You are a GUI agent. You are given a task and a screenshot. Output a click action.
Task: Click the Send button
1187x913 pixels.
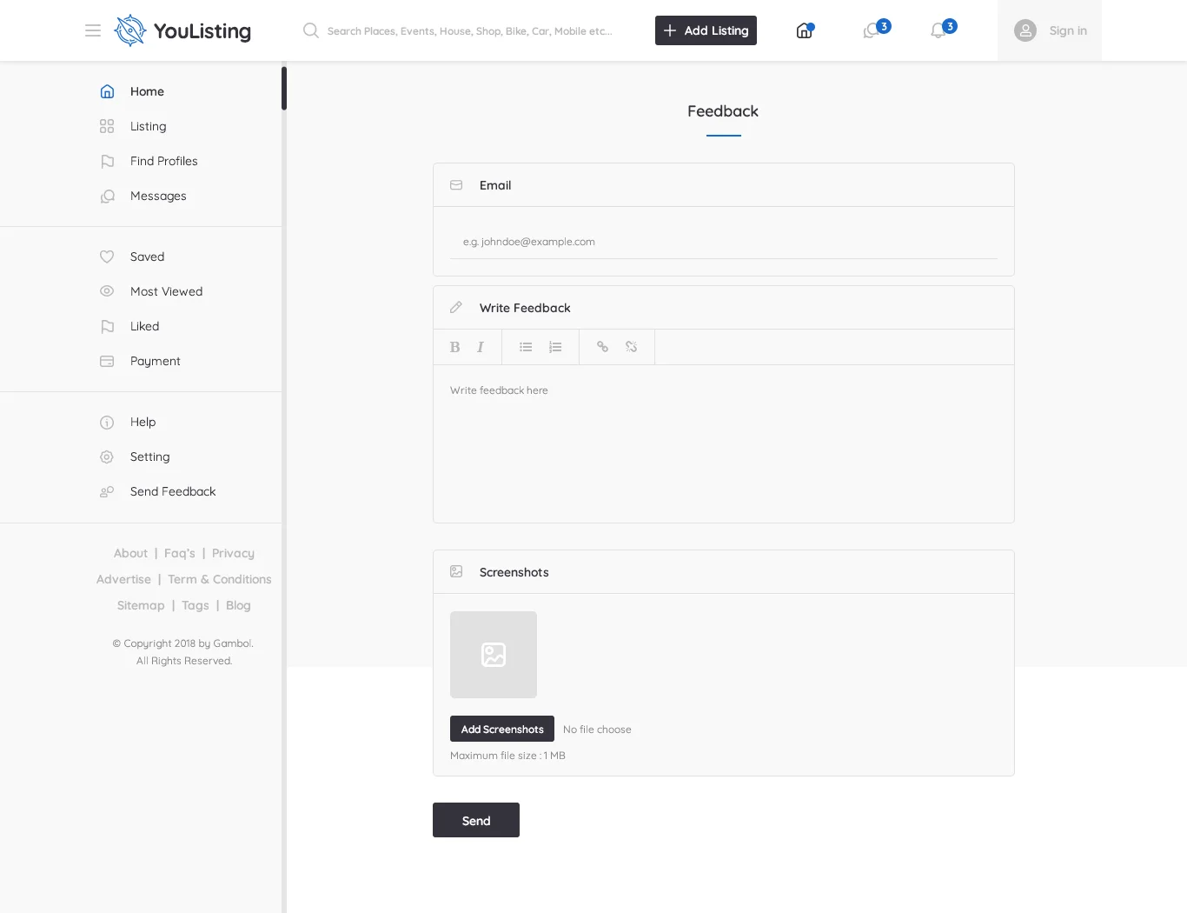pos(476,820)
